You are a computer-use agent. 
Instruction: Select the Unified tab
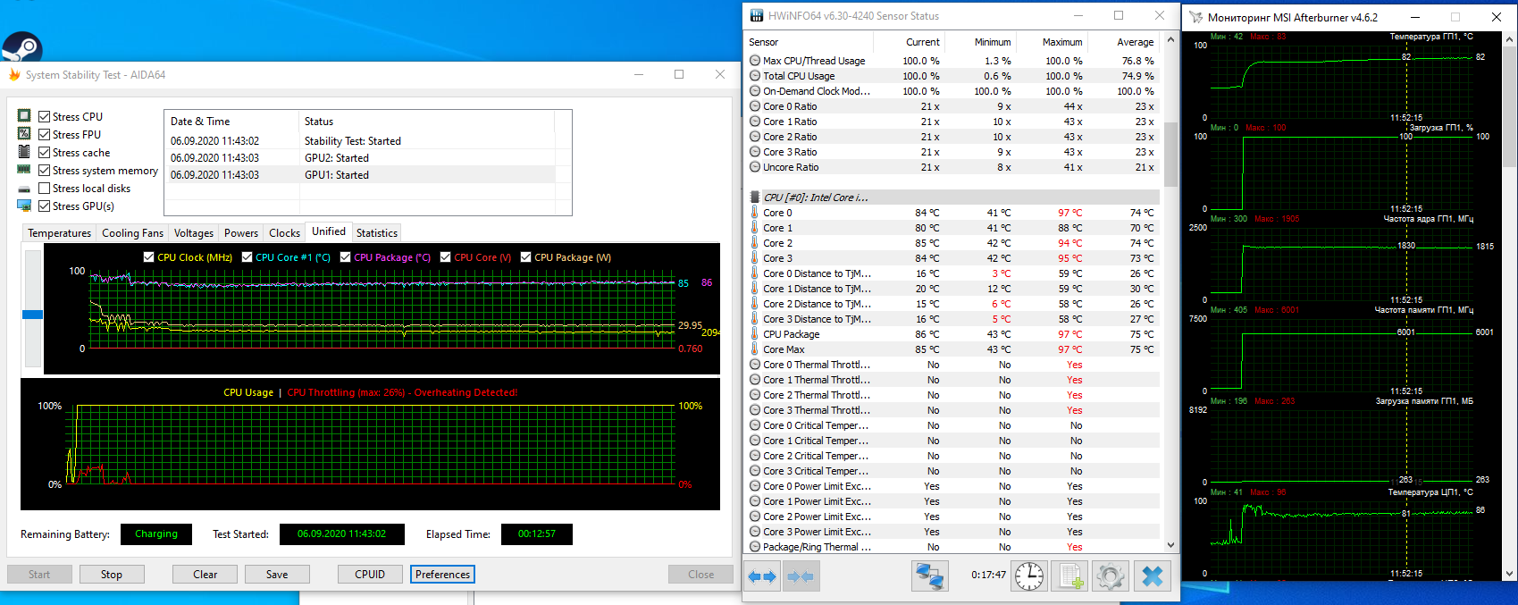(x=328, y=231)
